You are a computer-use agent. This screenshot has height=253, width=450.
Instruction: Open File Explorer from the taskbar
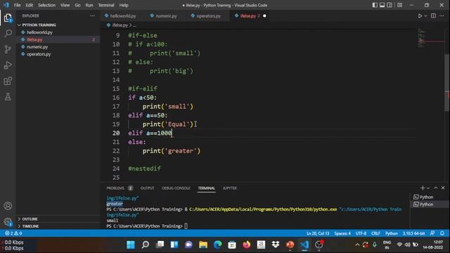[203, 245]
